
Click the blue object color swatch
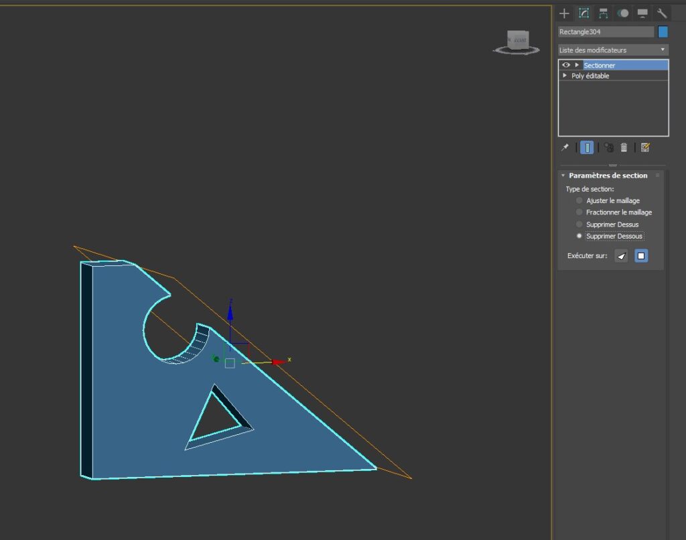663,31
